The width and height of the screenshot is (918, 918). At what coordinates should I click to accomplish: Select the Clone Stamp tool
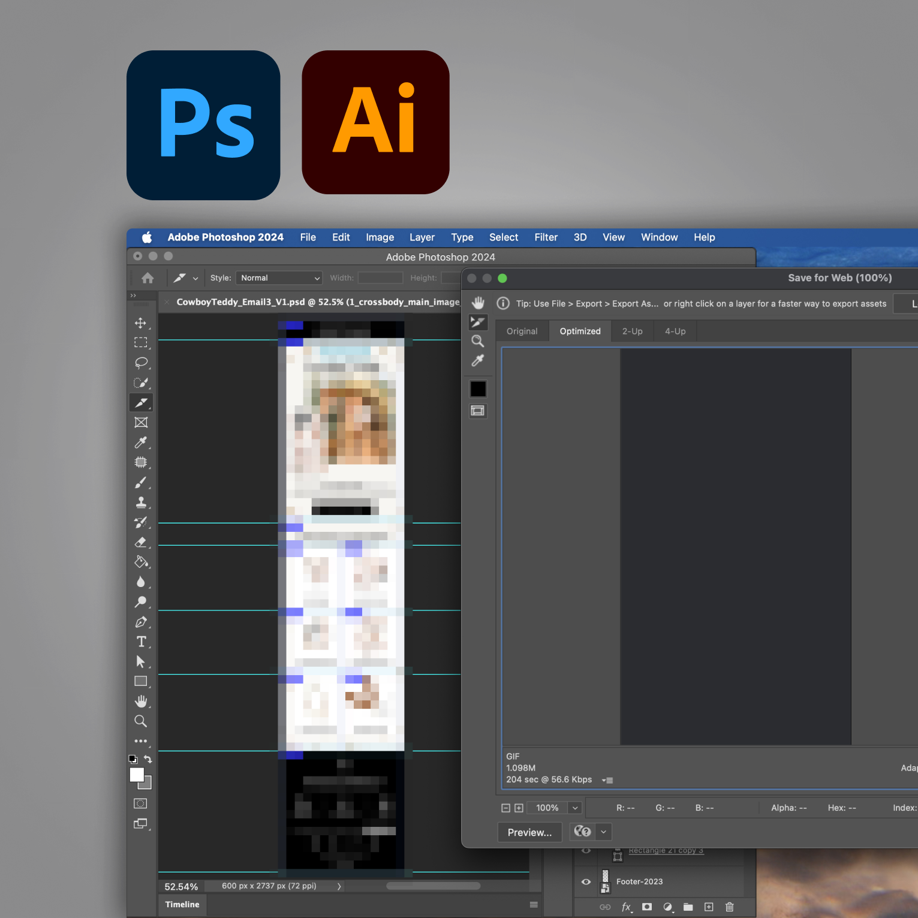pyautogui.click(x=141, y=502)
